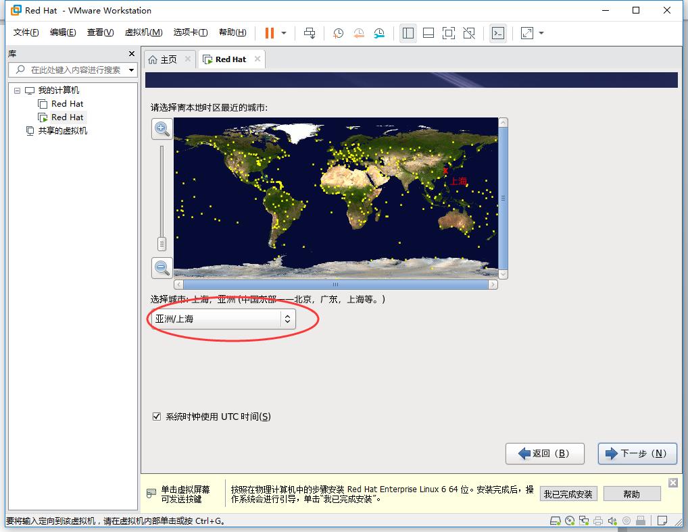Image resolution: width=688 pixels, height=532 pixels.
Task: Switch to Unity mode icon
Action: (x=469, y=33)
